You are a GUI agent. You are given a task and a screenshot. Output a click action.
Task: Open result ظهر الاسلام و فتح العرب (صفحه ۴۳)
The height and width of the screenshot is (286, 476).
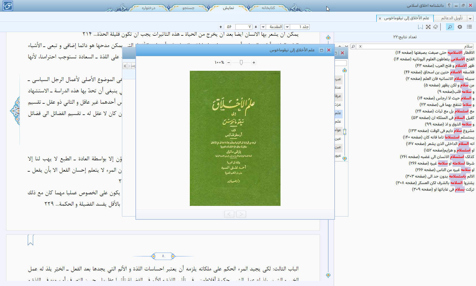click(x=445, y=66)
